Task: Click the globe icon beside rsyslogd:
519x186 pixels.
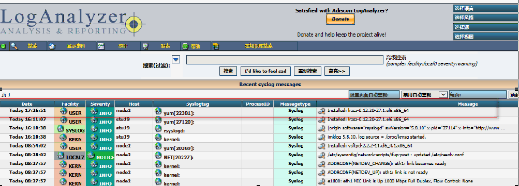Action: click(158, 129)
